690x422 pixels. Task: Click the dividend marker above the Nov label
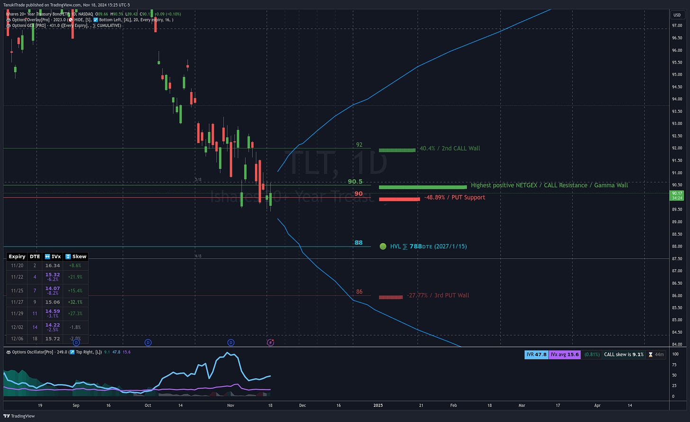[x=231, y=342]
